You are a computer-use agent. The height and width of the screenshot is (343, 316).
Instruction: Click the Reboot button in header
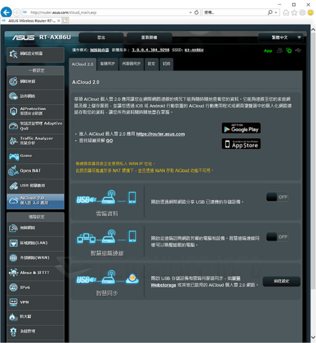(149, 38)
